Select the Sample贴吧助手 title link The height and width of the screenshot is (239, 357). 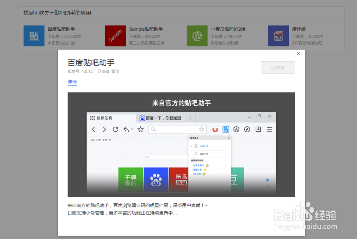[x=146, y=29]
